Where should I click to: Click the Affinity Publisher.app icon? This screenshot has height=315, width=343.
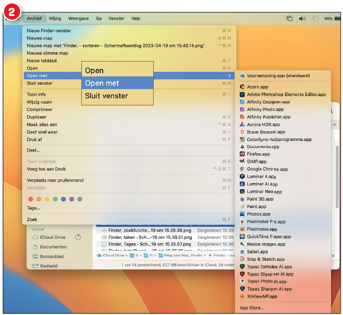point(242,117)
